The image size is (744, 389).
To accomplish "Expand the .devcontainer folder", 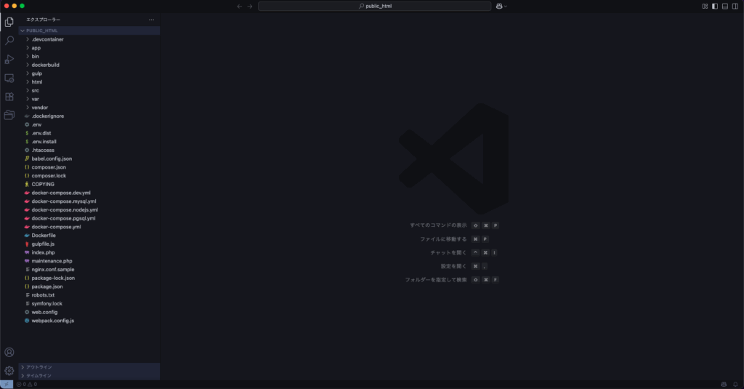I will [89, 39].
